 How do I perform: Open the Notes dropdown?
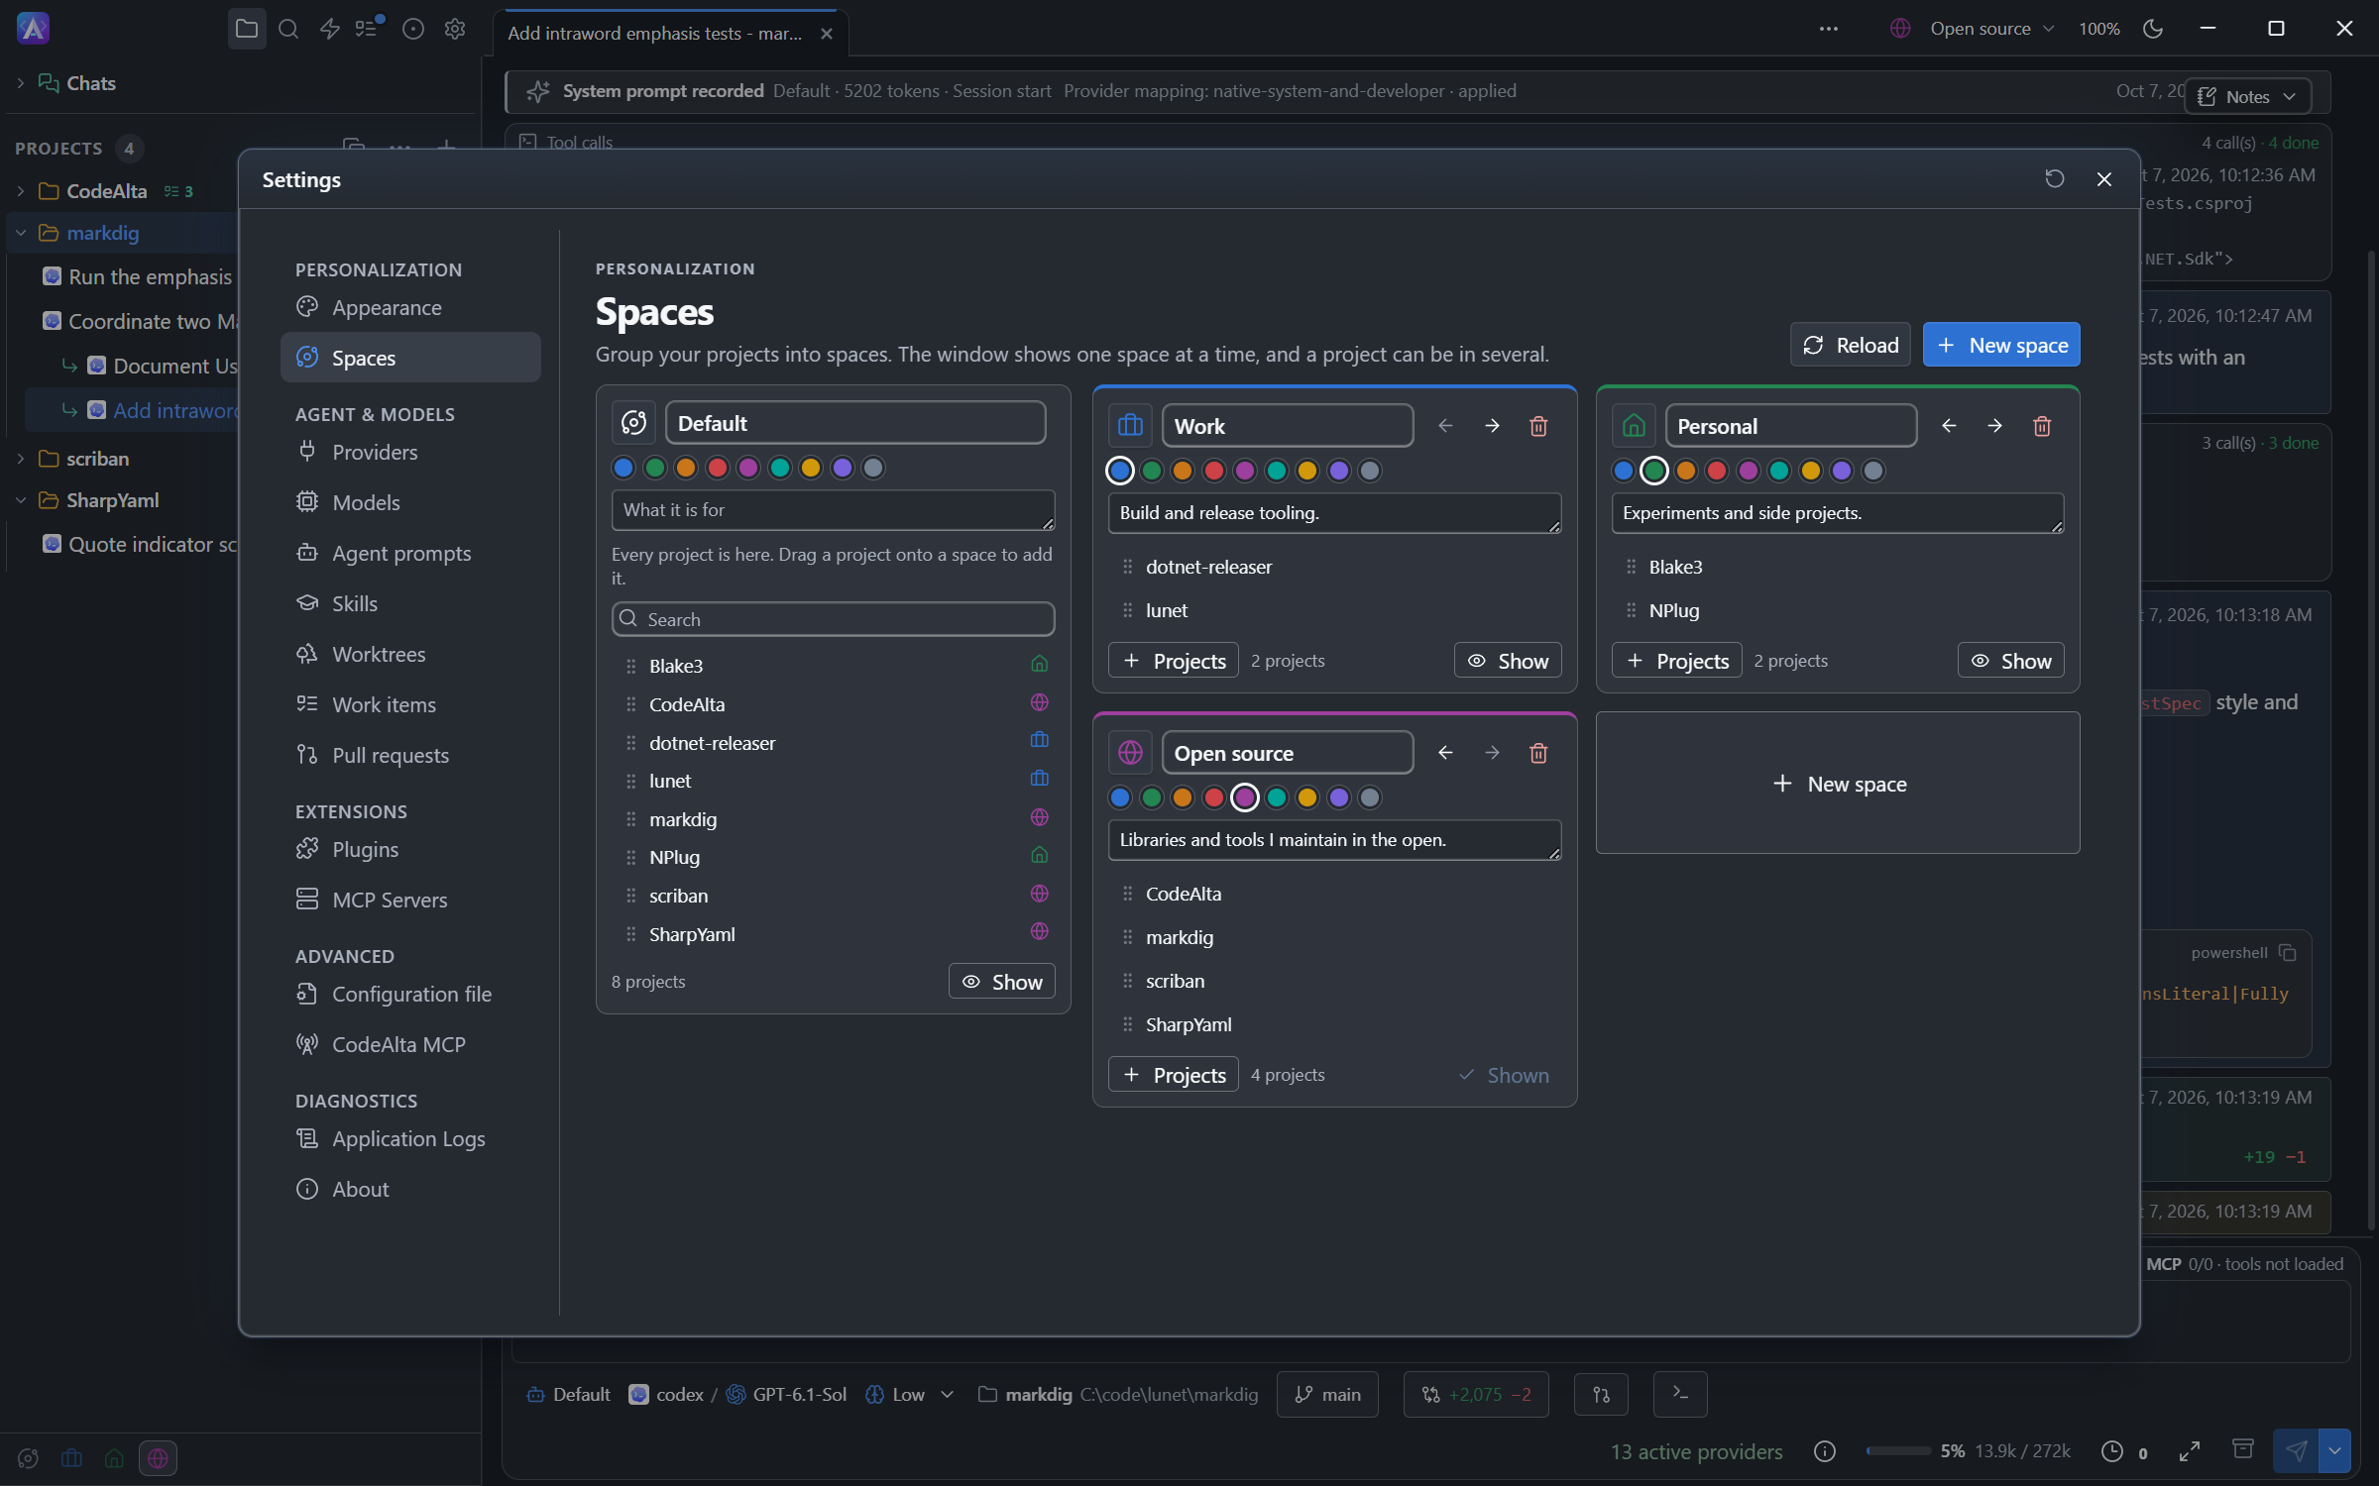(x=2247, y=96)
